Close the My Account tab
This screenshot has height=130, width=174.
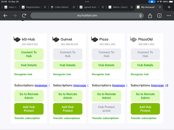coord(160,7)
